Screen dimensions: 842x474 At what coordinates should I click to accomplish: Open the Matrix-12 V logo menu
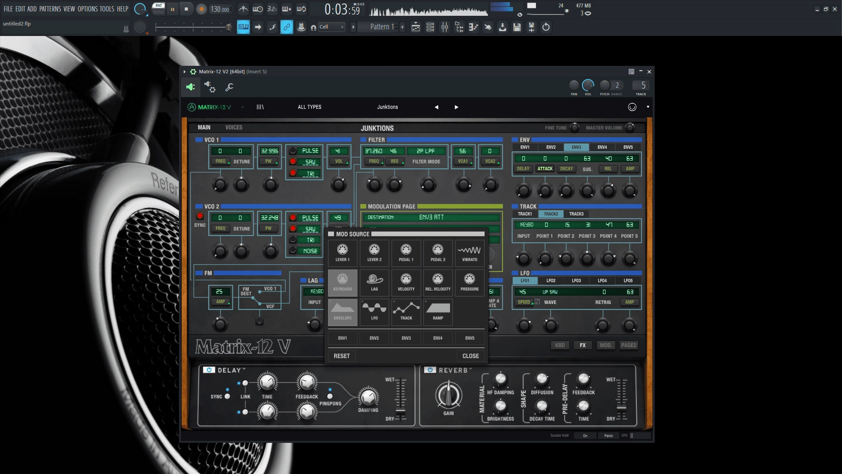[209, 107]
